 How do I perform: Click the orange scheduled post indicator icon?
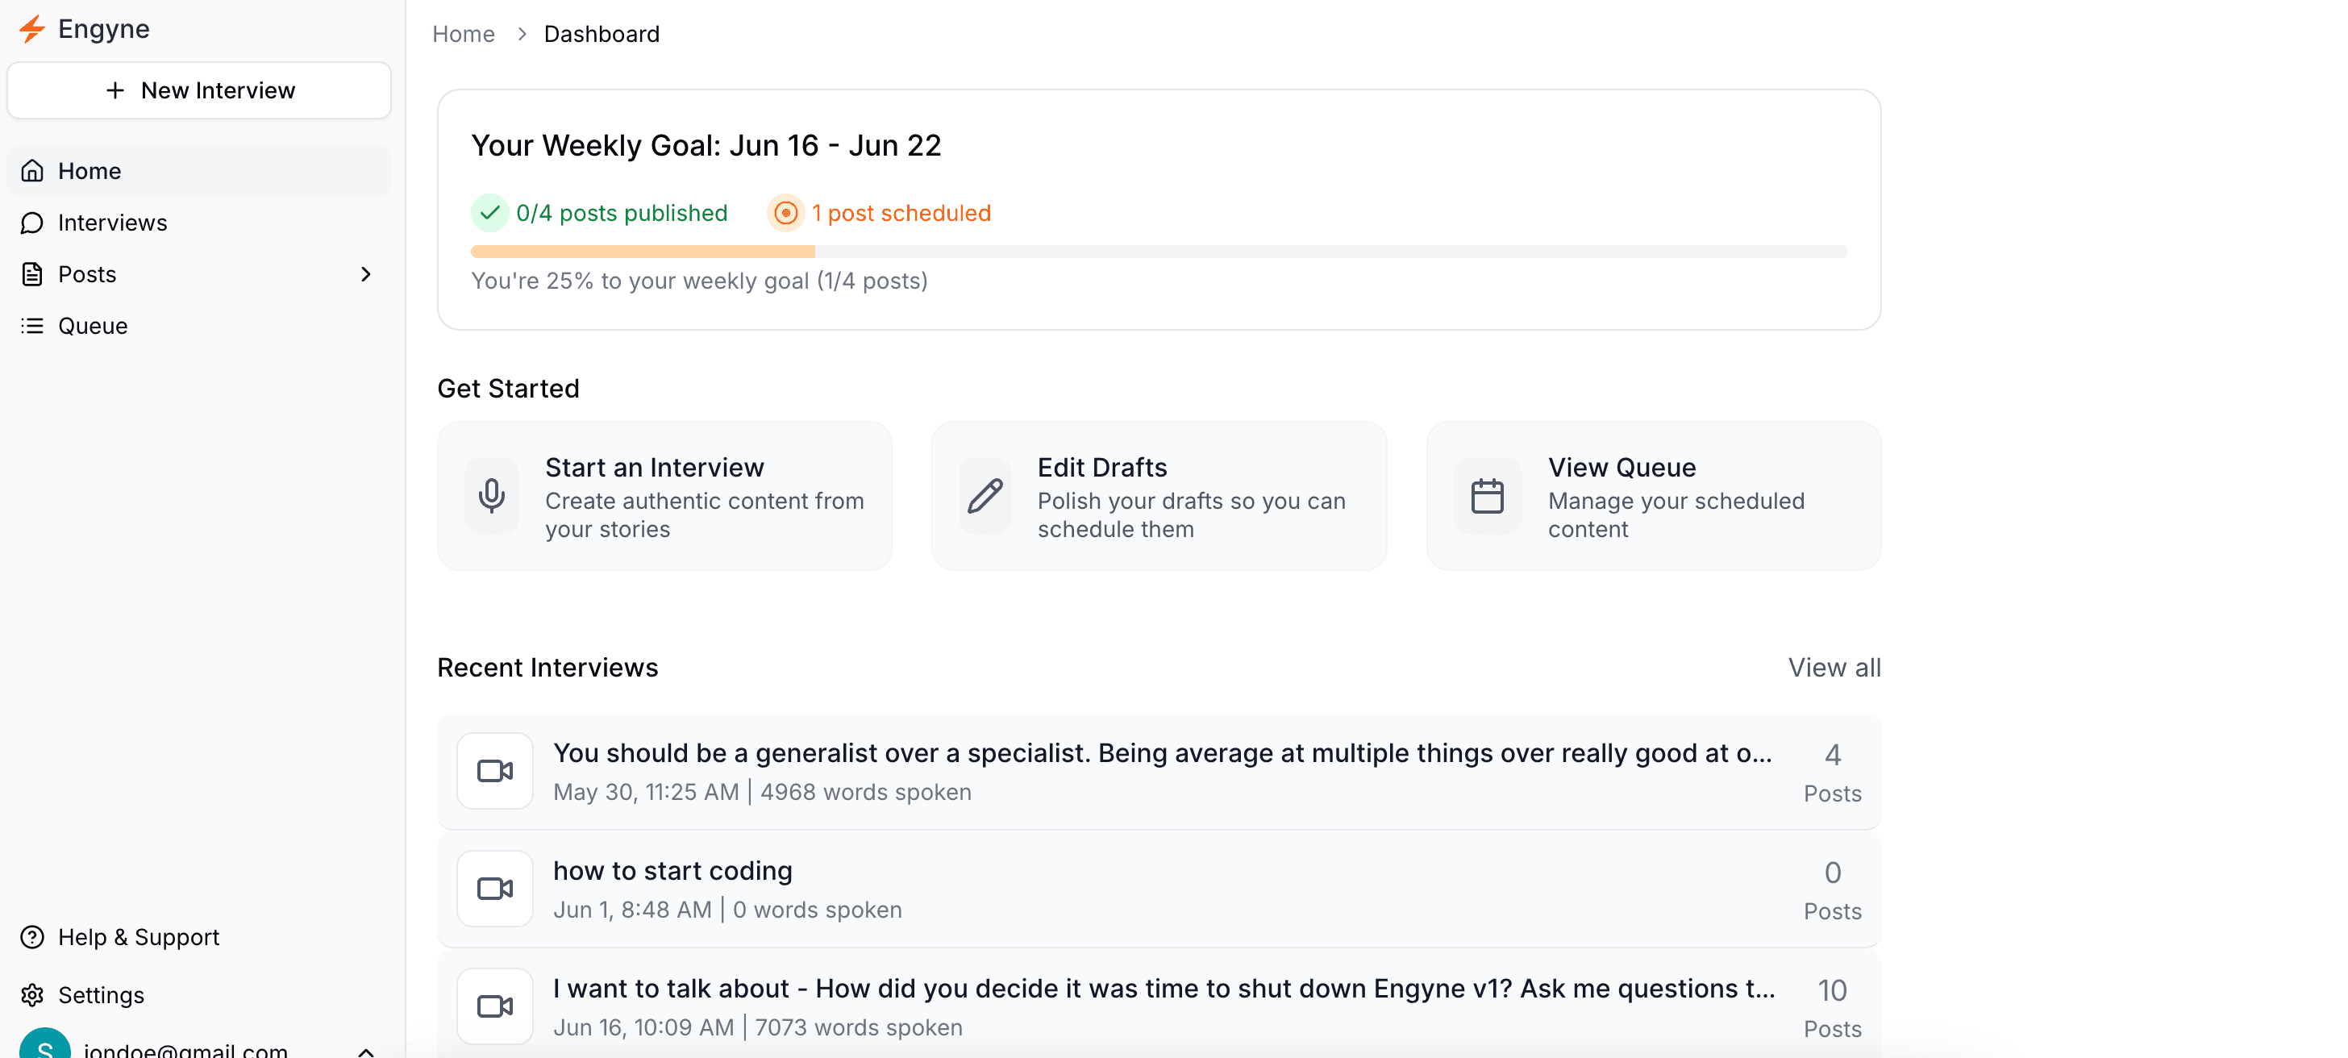pos(785,213)
